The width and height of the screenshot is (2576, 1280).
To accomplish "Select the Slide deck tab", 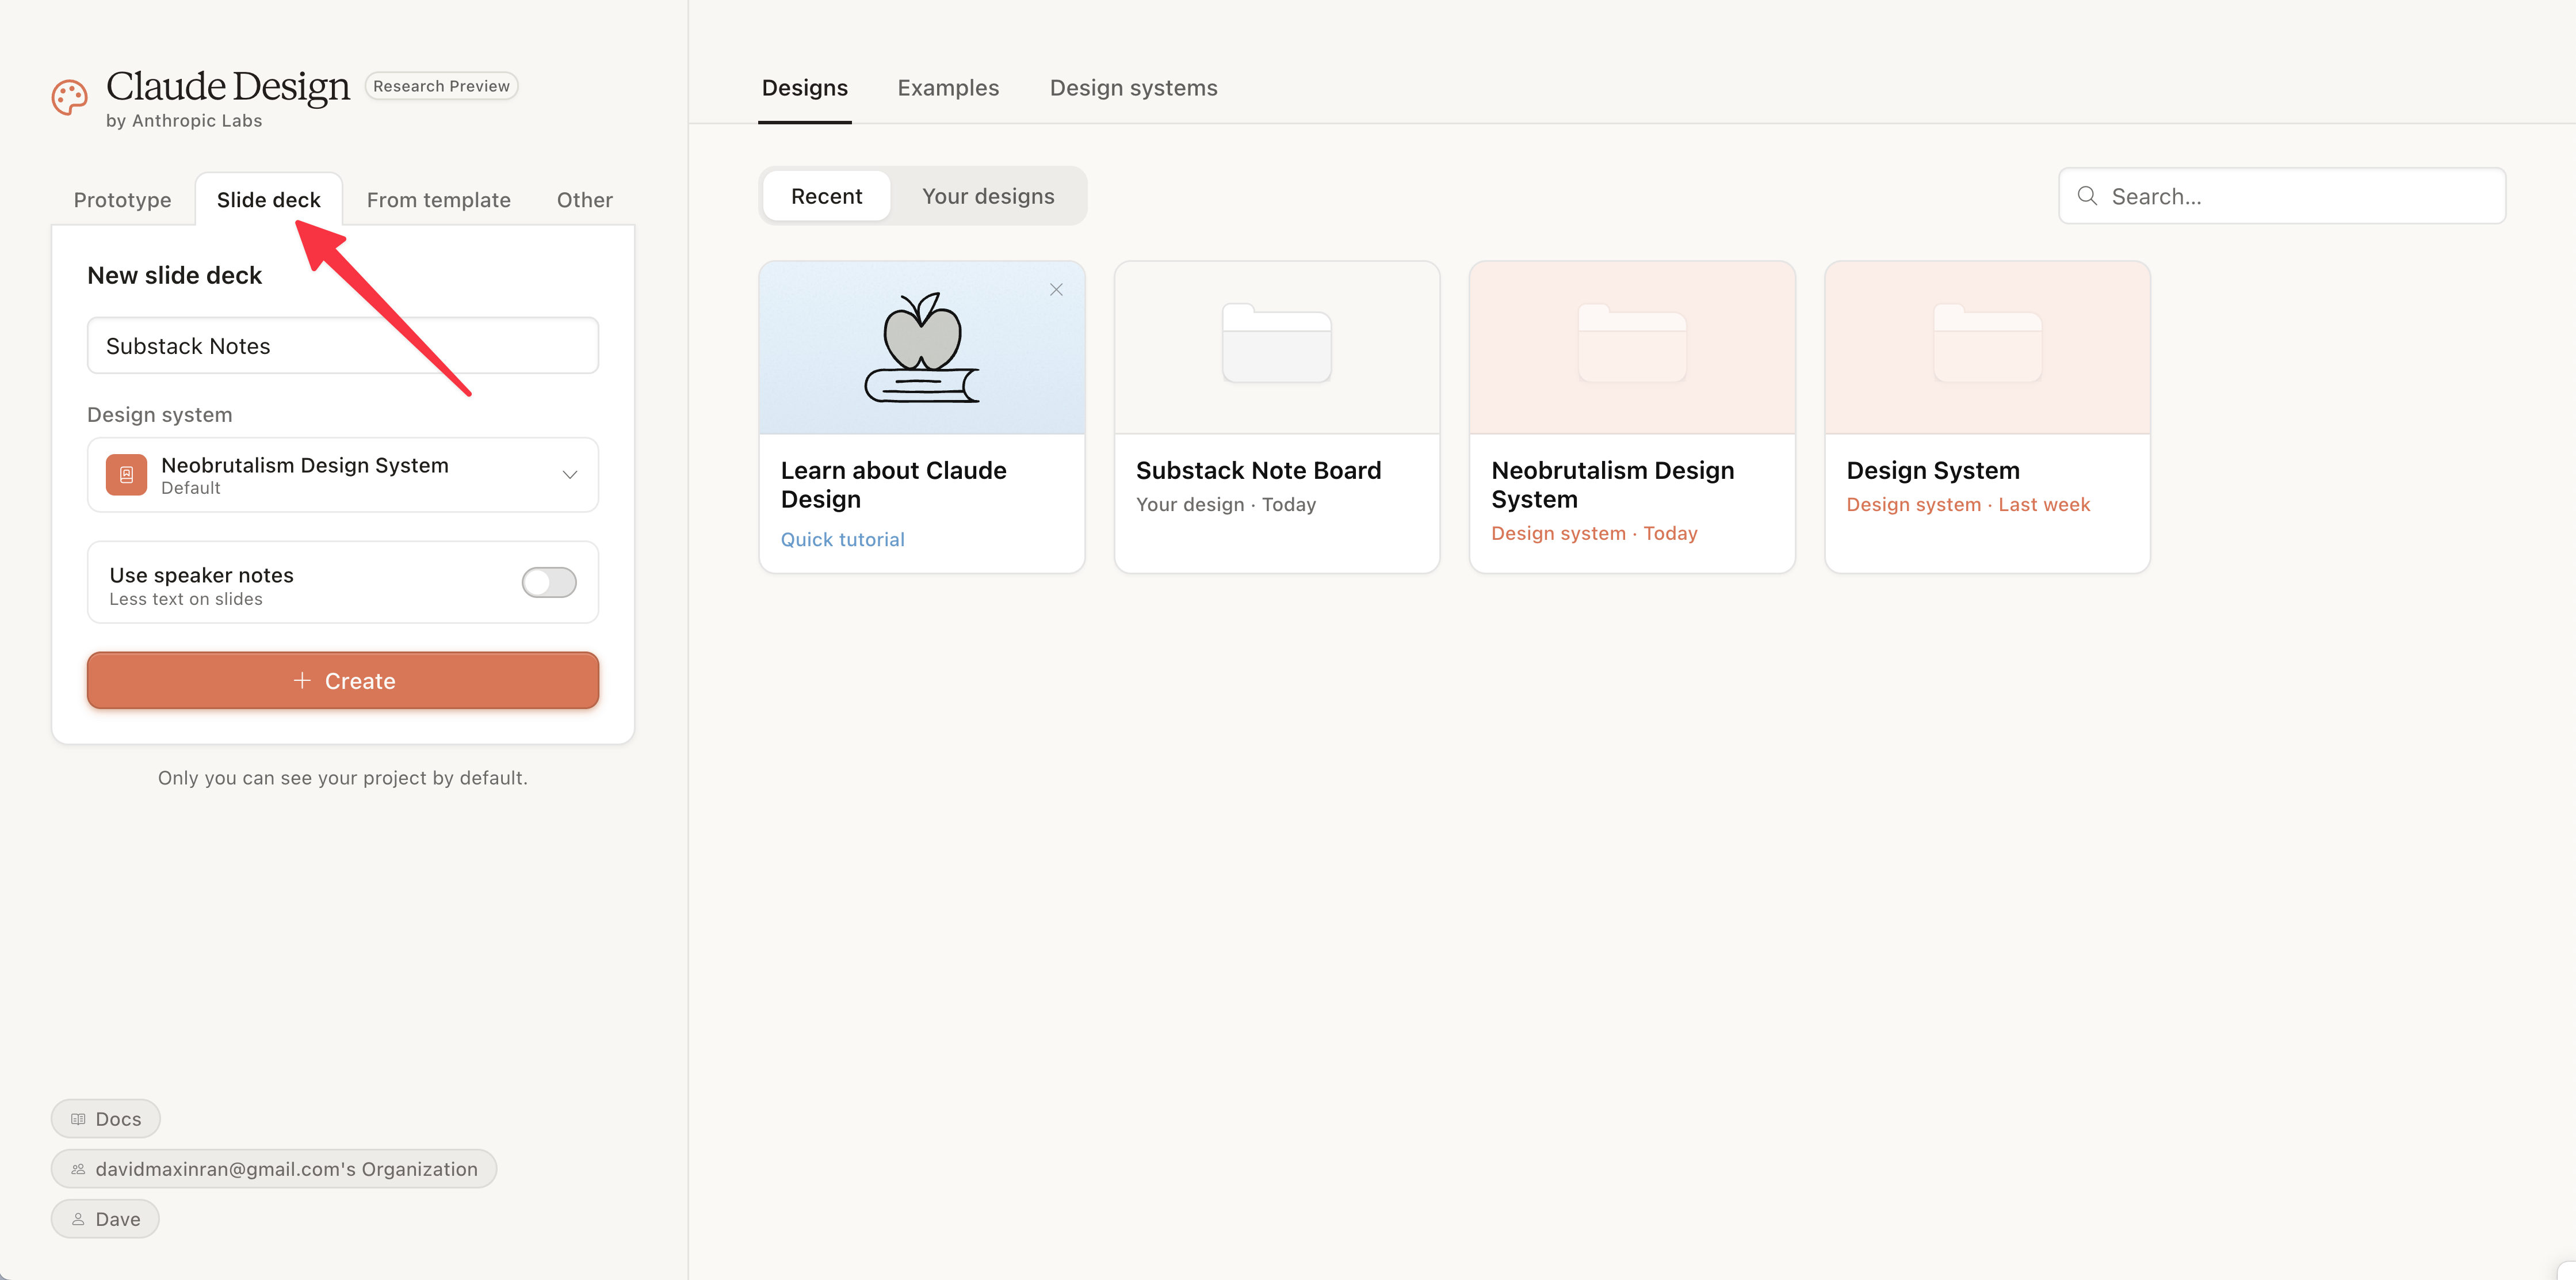I will [269, 200].
